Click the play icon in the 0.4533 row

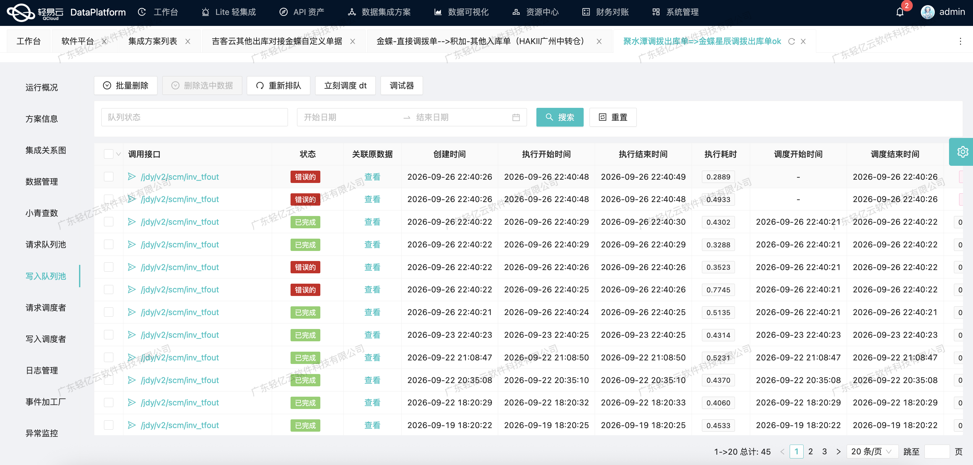pos(132,425)
